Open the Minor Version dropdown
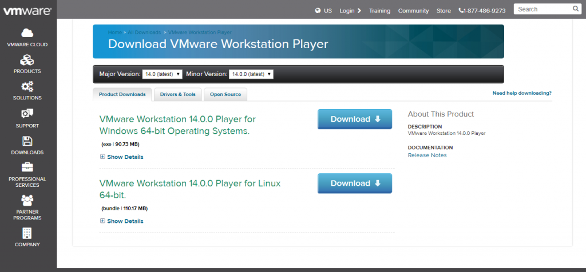The image size is (586, 272). (251, 74)
